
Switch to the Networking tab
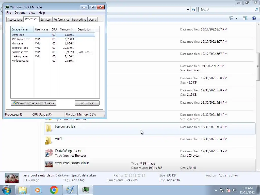pos(79,20)
